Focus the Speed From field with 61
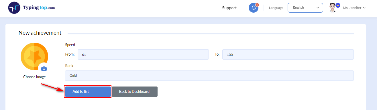This screenshot has width=377, height=110. 143,54
